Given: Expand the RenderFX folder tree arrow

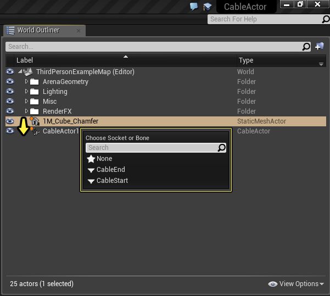Looking at the screenshot, I should pos(26,111).
